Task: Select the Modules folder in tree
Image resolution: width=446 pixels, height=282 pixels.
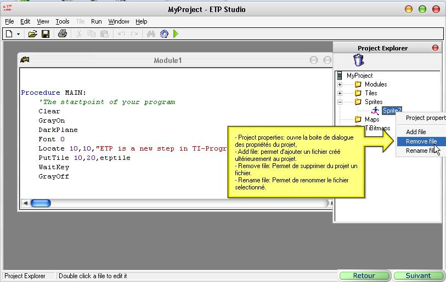Action: 376,84
